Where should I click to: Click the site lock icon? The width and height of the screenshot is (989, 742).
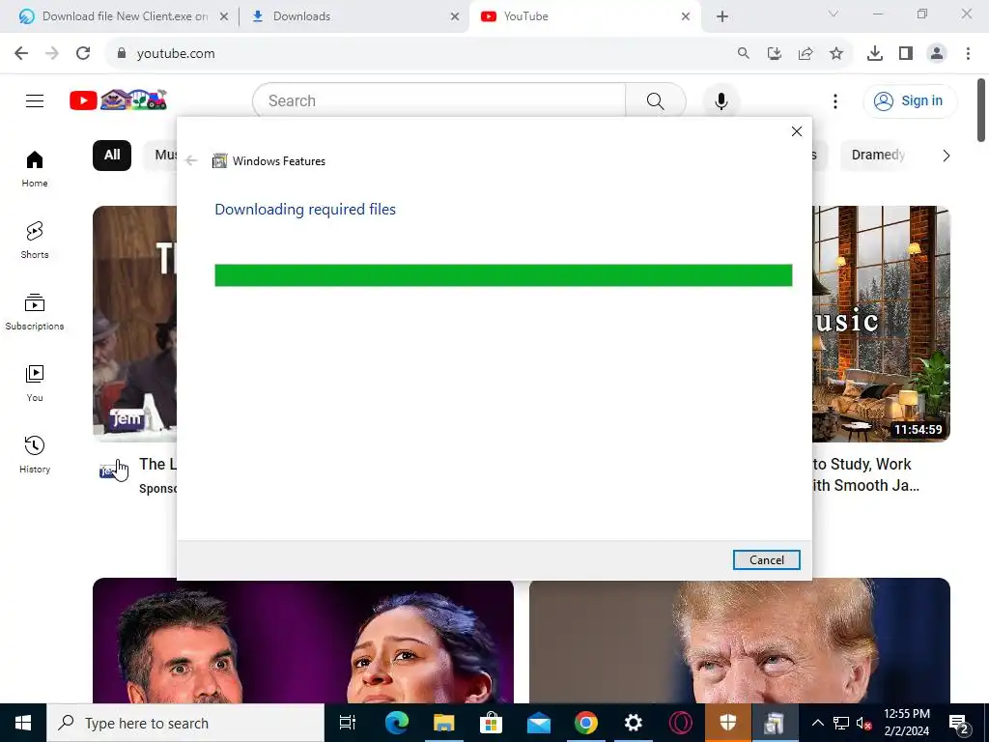click(x=122, y=54)
